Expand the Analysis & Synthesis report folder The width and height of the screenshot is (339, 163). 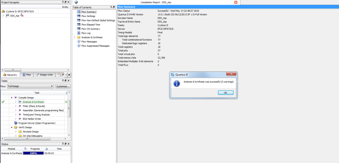click(75, 37)
